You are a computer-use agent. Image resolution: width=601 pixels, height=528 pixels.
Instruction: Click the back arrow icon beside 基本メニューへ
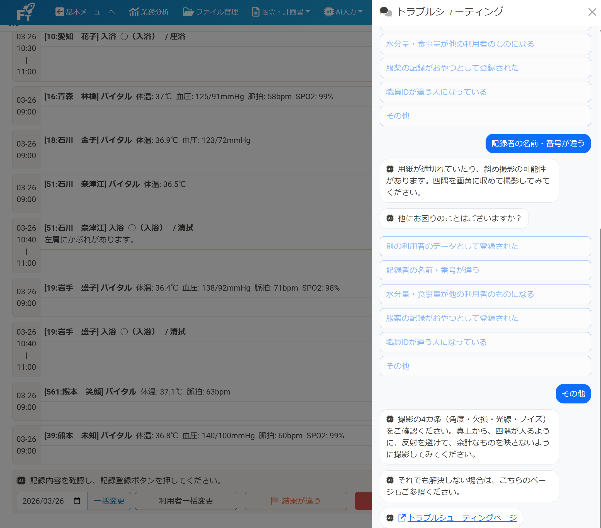click(60, 12)
